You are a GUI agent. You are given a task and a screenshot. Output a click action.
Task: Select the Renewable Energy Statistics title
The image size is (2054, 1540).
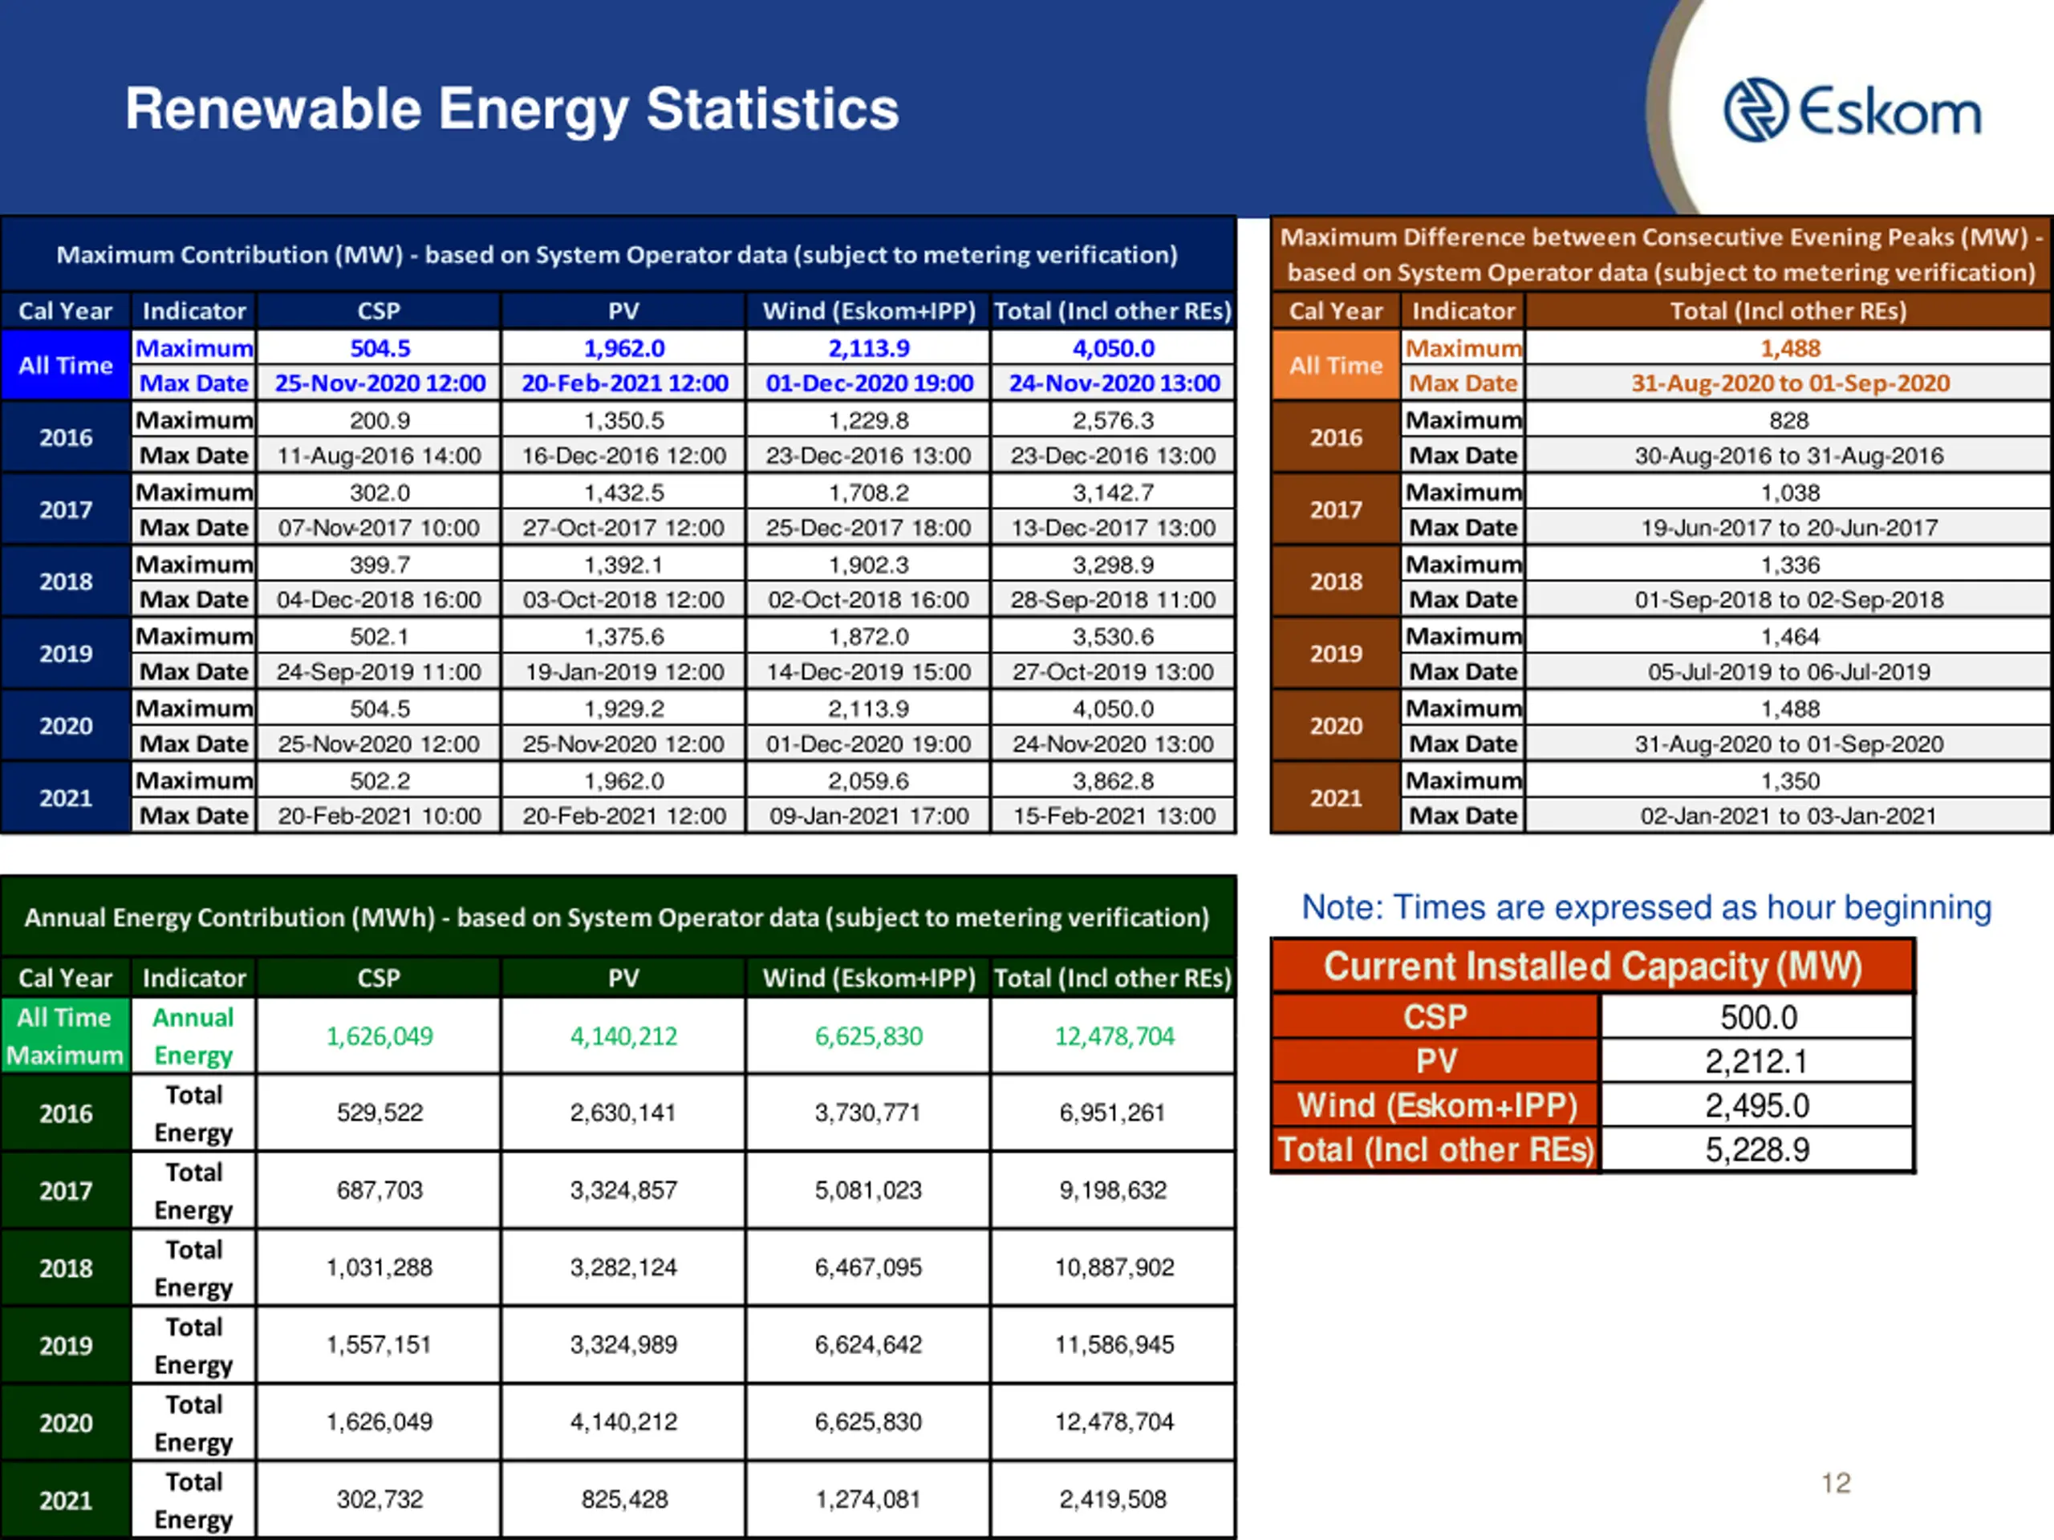(x=512, y=110)
